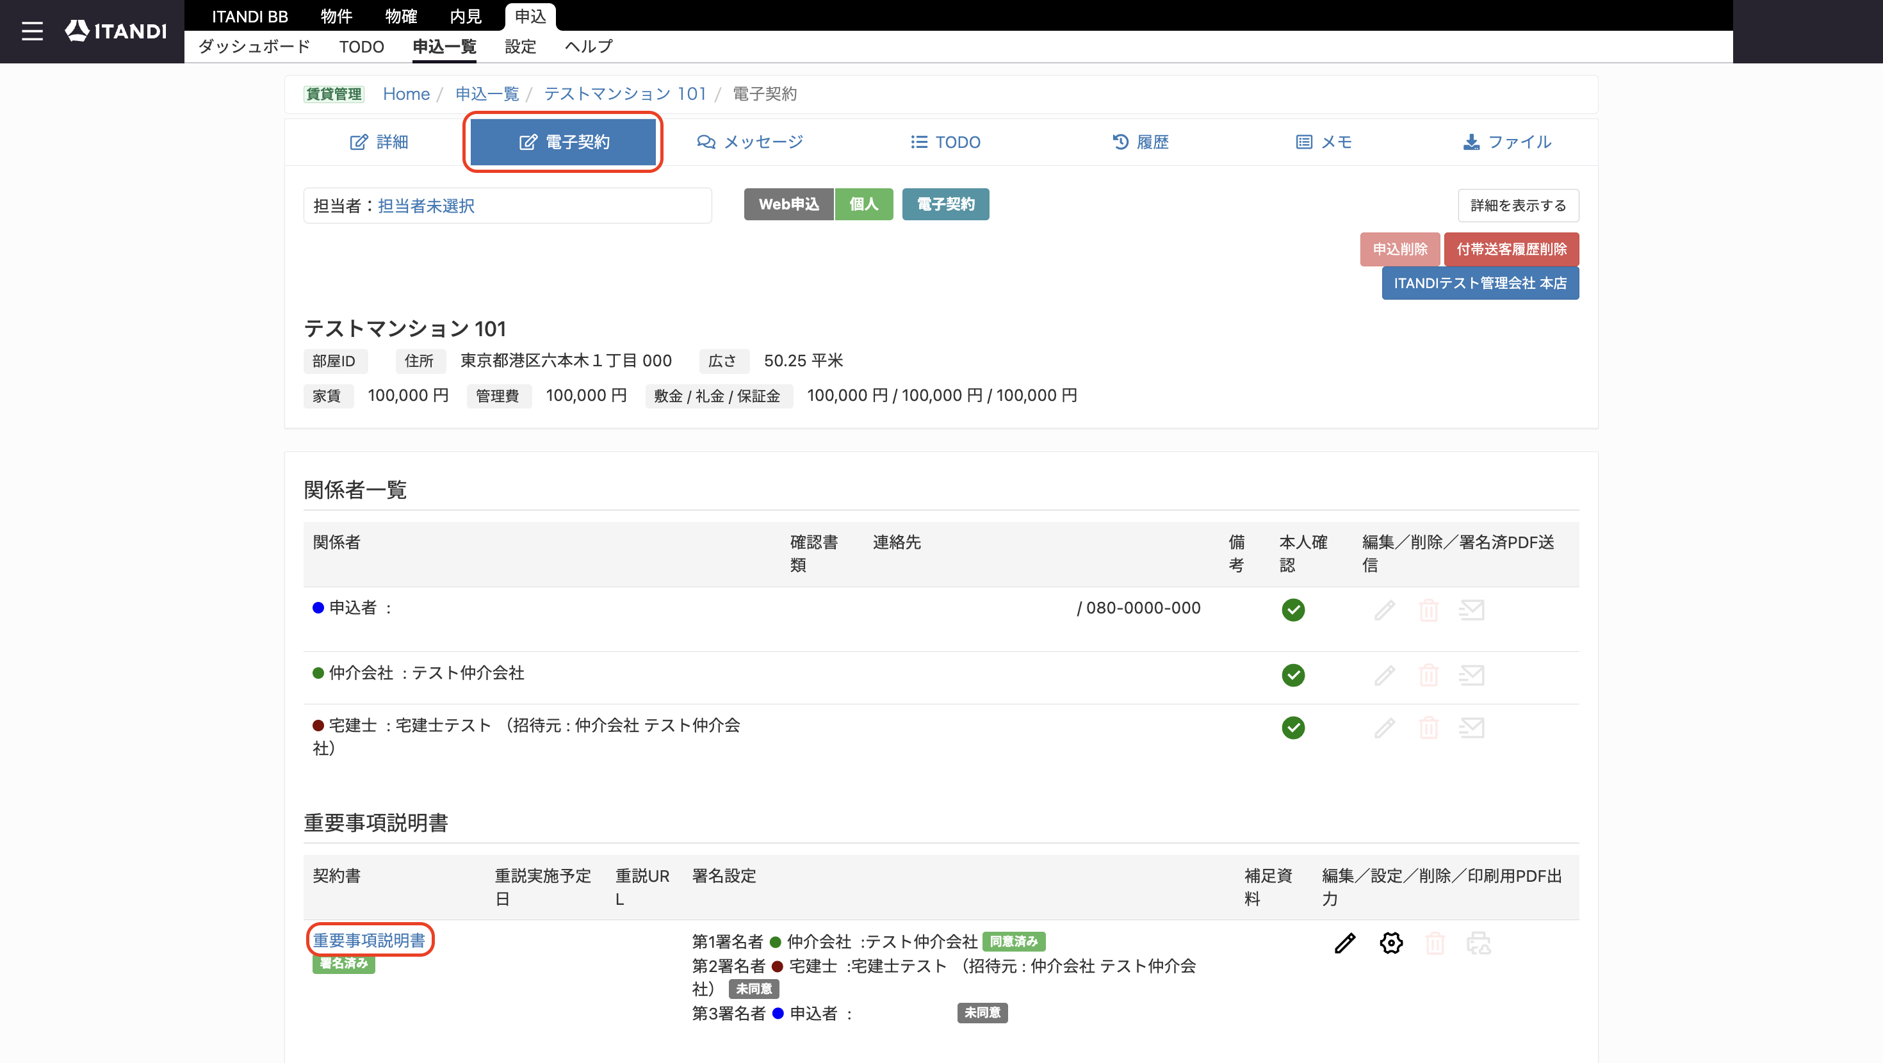Screen dimensions: 1883x1063
Task: Click the 本人確認 checkmark for 申込者
Action: point(1293,610)
